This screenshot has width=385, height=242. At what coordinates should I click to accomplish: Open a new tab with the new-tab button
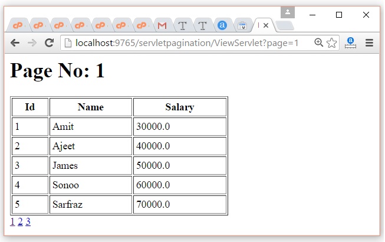coord(285,25)
